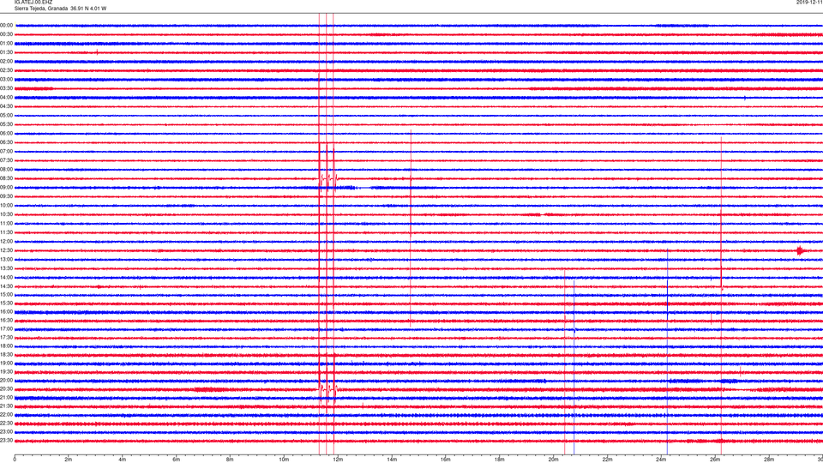Select the 18:00 trace time label

point(6,346)
